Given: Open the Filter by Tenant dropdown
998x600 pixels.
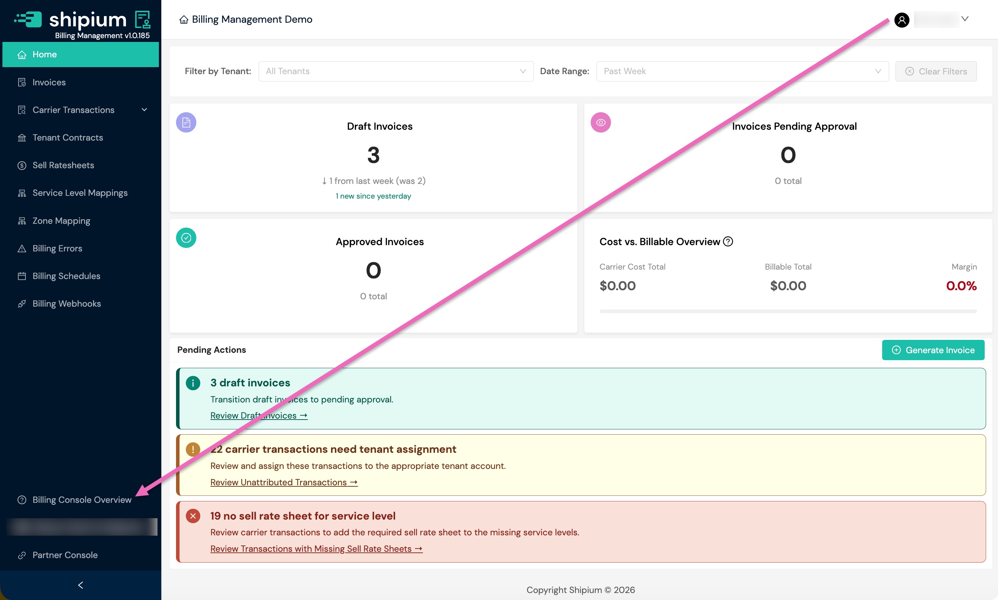Looking at the screenshot, I should pos(396,71).
